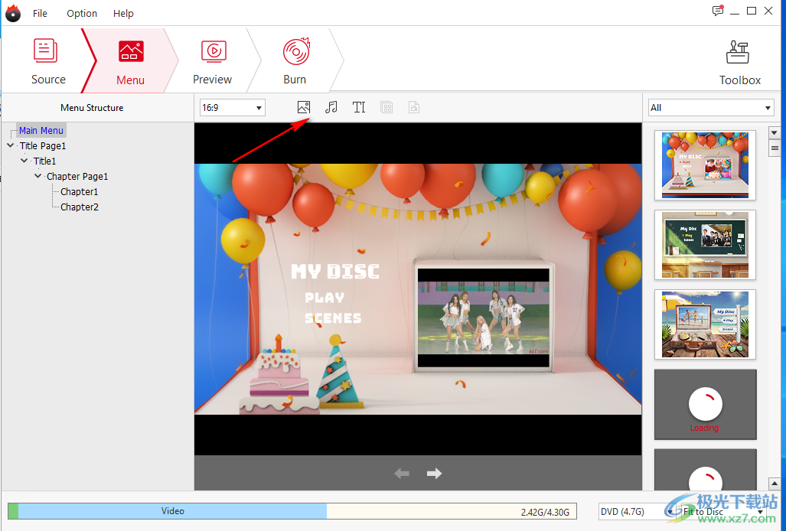Choose the beach suitcase template thumbnail
The image size is (786, 531).
tap(705, 324)
